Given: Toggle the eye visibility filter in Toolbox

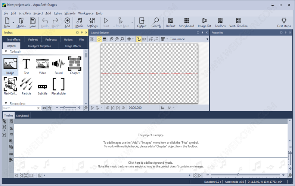Looking at the screenshot, I should 44,108.
